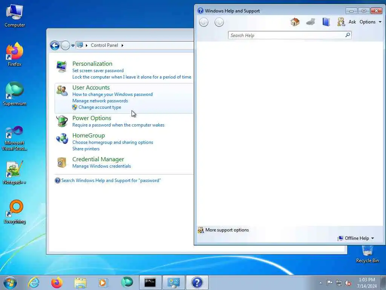The height and width of the screenshot is (290, 386).
Task: Open Power Options heading link
Action: click(92, 118)
